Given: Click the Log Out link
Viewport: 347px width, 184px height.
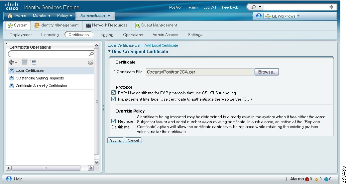Looking at the screenshot, I should pos(210,7).
